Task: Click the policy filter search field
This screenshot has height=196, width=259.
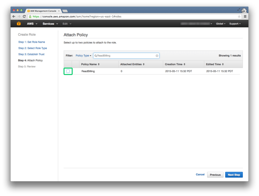Action: coord(126,56)
